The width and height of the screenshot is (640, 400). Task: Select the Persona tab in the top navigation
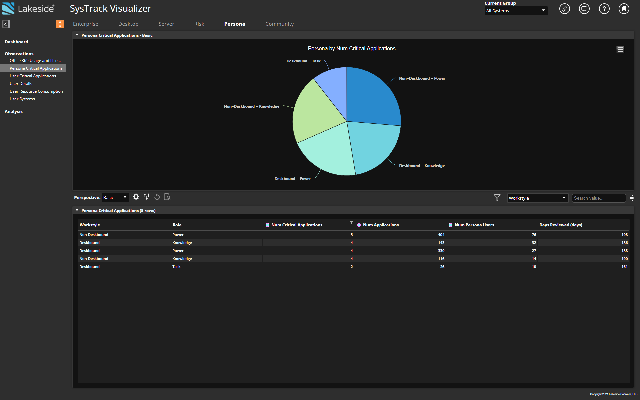point(235,24)
